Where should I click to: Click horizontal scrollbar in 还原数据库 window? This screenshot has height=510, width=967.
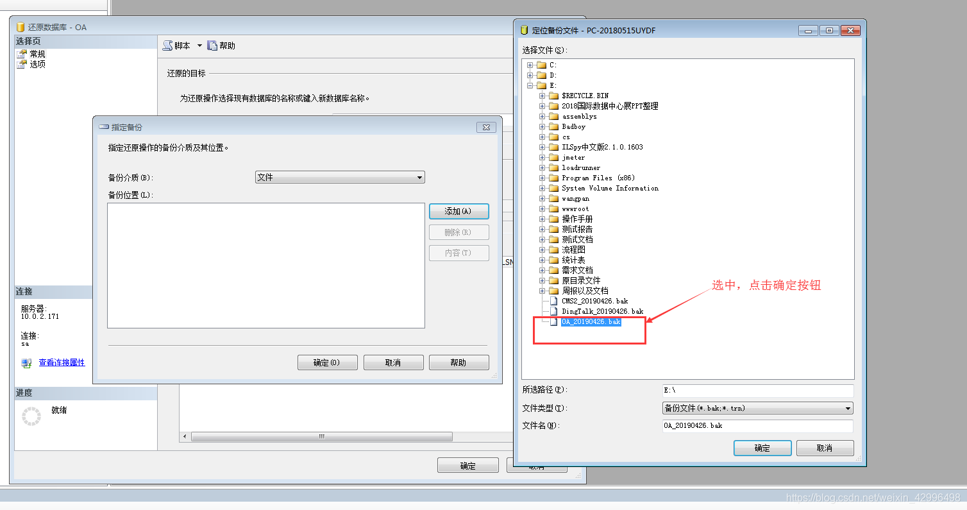pyautogui.click(x=321, y=436)
